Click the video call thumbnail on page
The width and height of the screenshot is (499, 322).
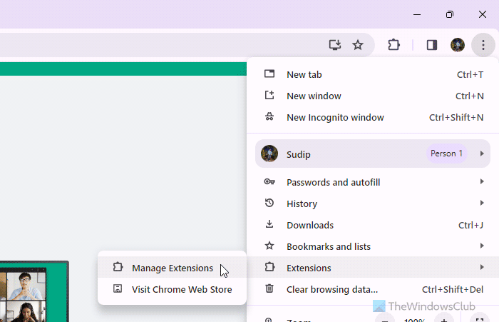click(34, 291)
